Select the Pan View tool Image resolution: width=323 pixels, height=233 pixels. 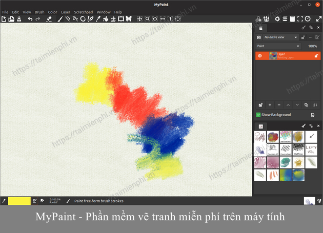(139, 19)
